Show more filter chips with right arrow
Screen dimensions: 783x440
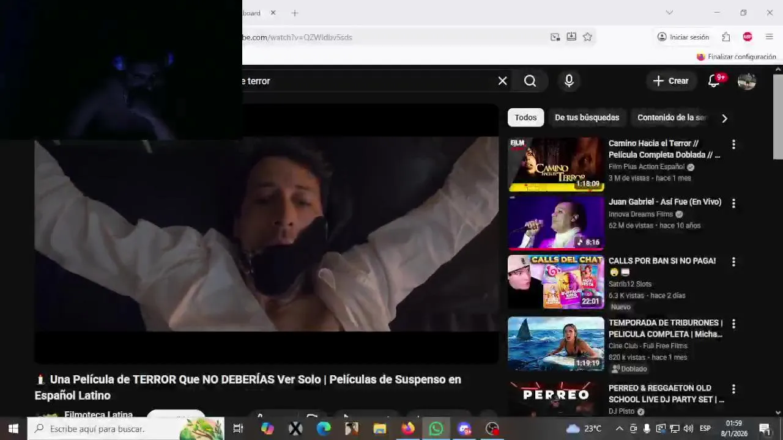(724, 118)
